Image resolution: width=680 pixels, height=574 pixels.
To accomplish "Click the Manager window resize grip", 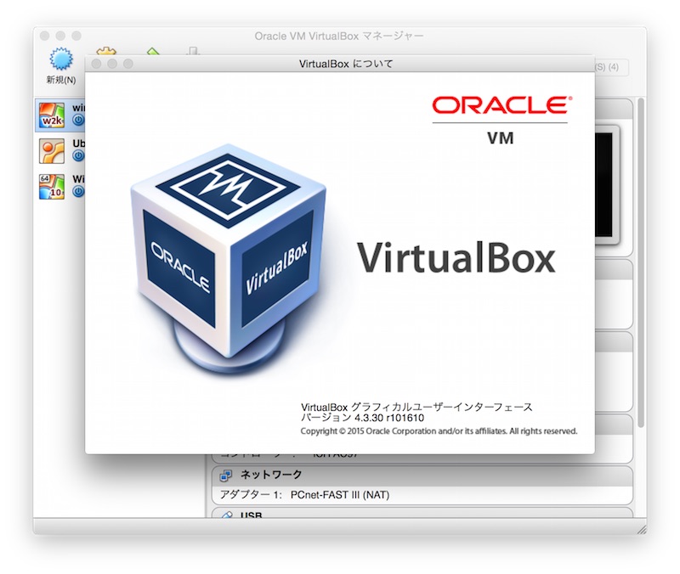I will tap(641, 529).
